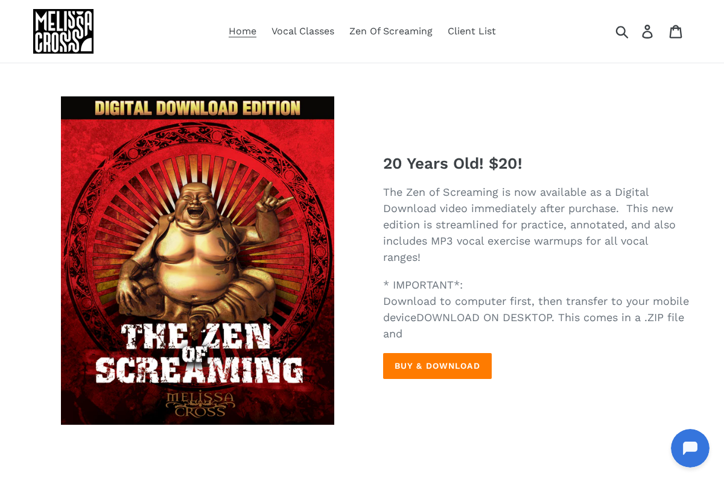The image size is (724, 482).
Task: Click The Zen of Screaming cover title
Action: pos(199,354)
